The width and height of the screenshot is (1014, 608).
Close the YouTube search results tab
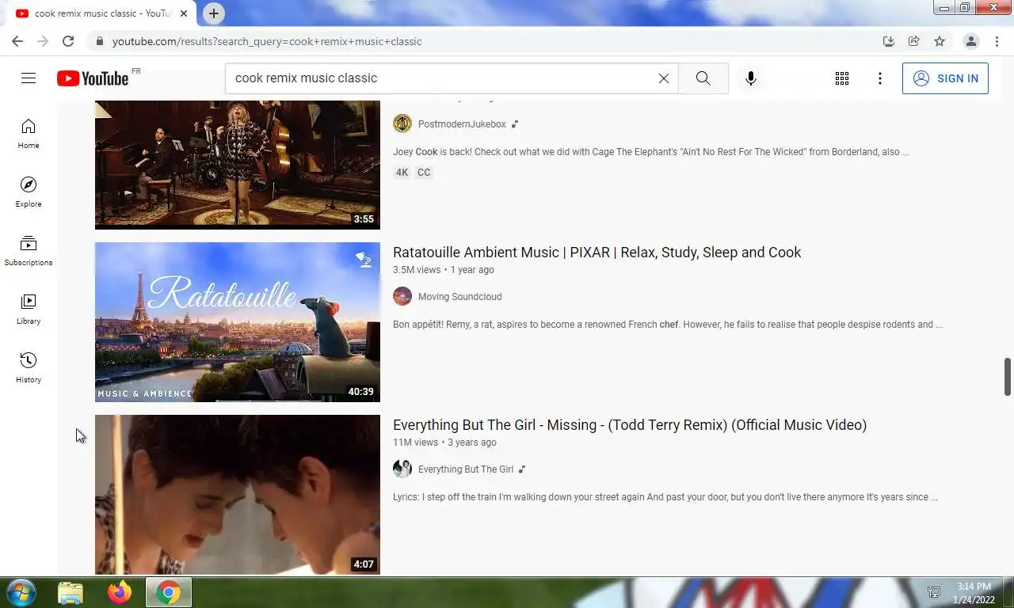(x=184, y=13)
